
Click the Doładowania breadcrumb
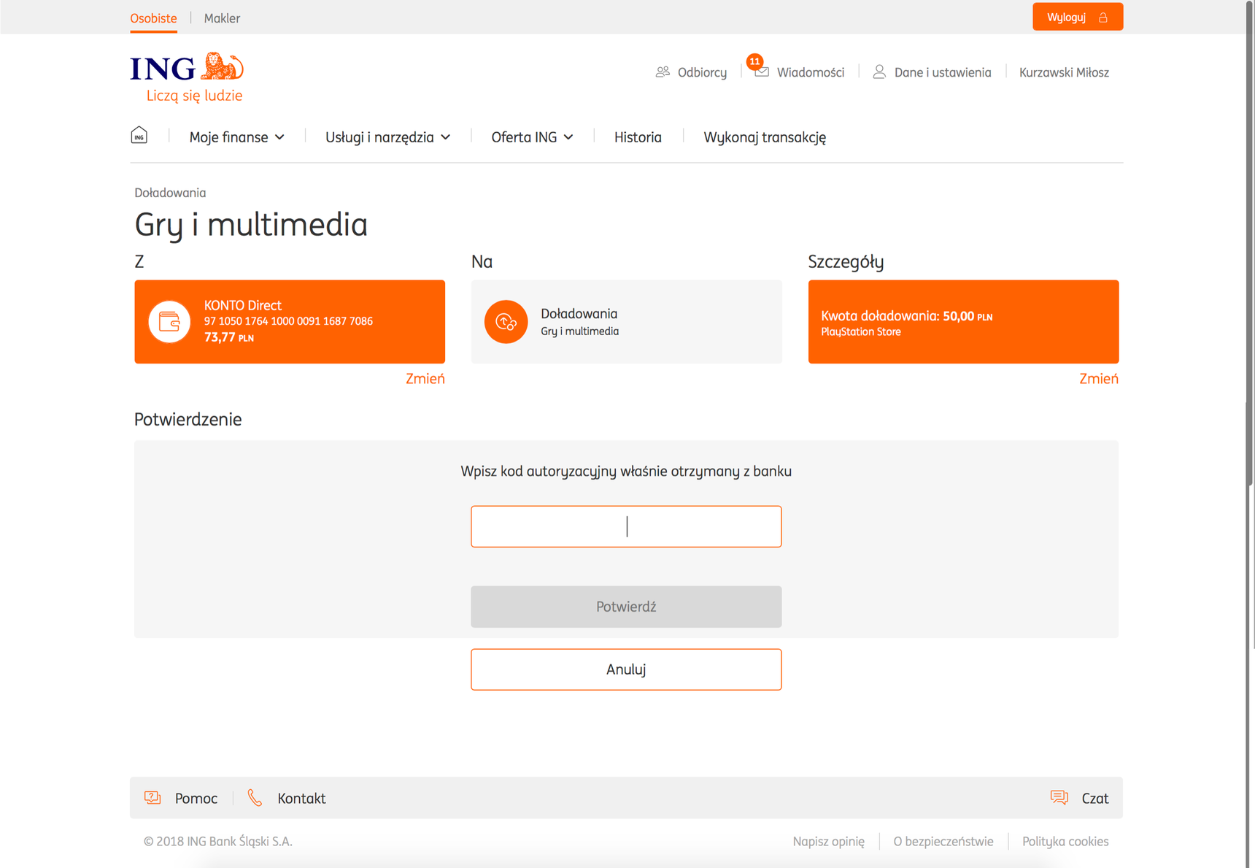(x=170, y=193)
